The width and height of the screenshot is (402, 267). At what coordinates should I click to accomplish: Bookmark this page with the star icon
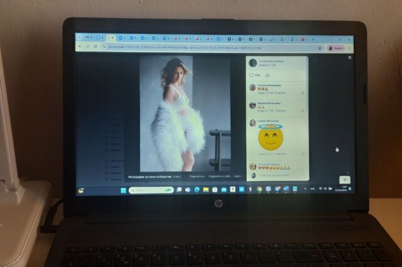point(320,48)
